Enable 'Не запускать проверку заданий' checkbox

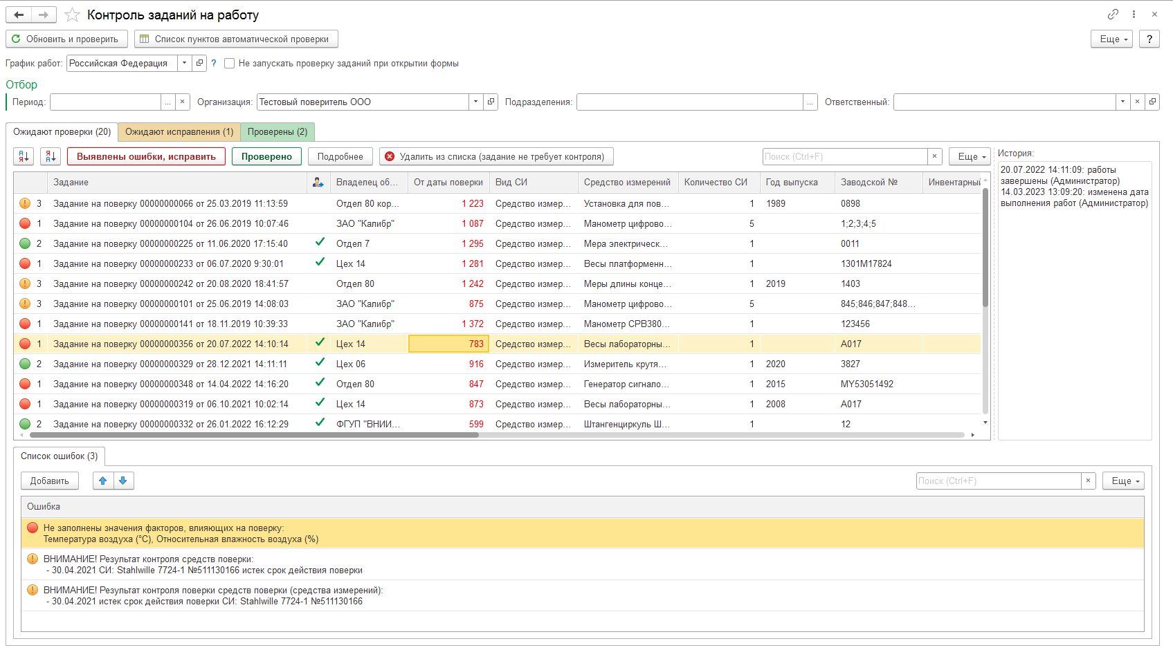(230, 64)
